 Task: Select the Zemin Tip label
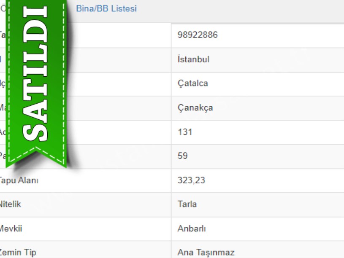pos(18,253)
